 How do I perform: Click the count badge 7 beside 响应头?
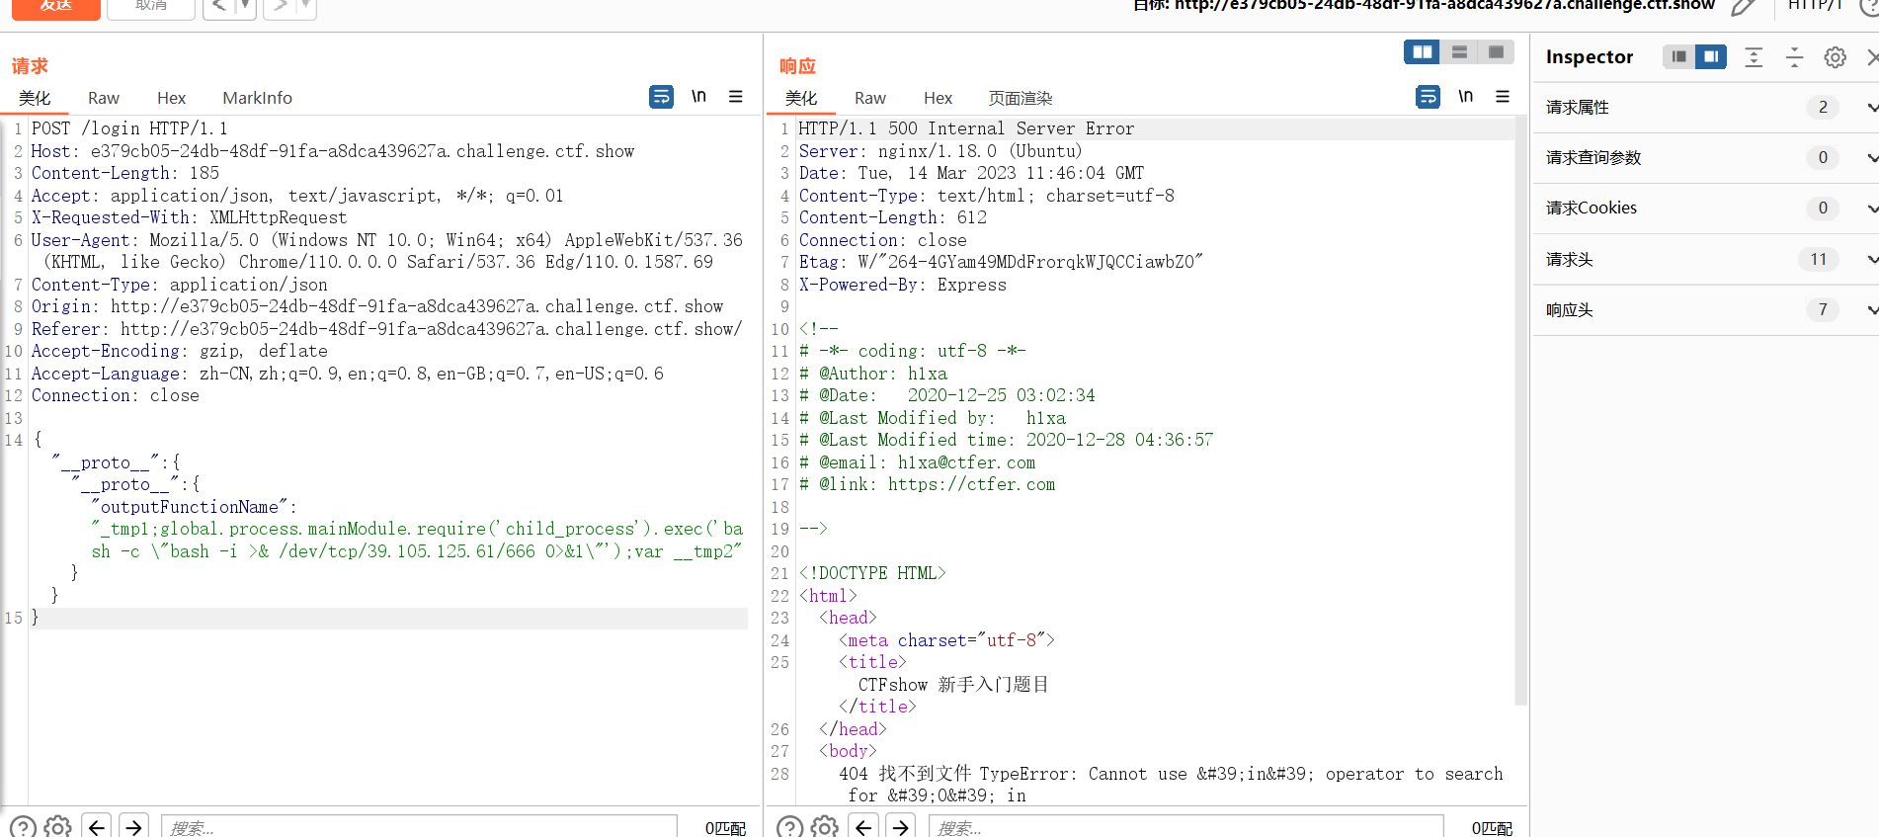[1823, 310]
